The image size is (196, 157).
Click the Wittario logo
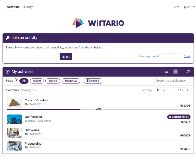tap(98, 23)
